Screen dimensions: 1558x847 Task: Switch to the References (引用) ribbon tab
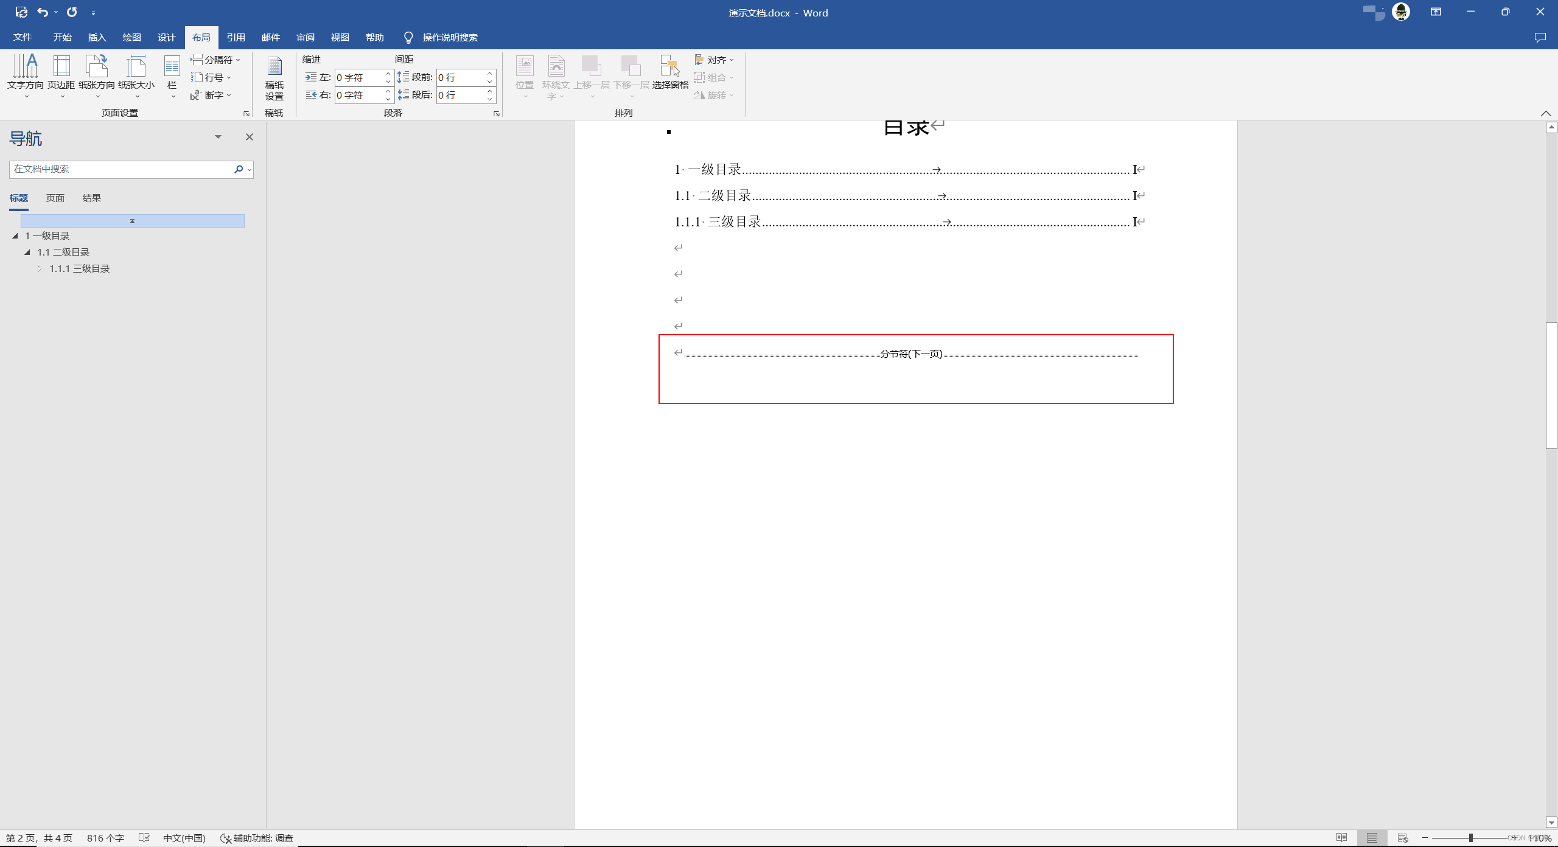click(x=236, y=38)
